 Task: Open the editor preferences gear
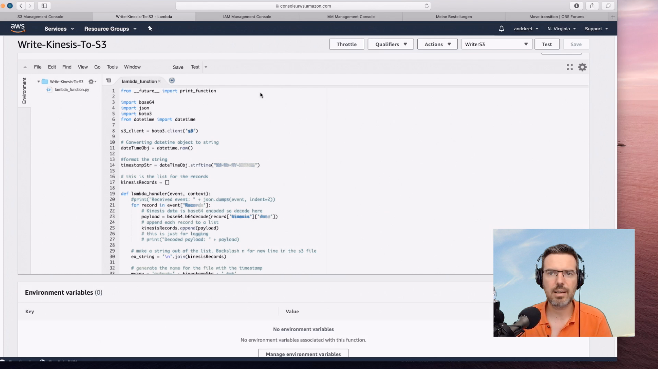point(582,67)
